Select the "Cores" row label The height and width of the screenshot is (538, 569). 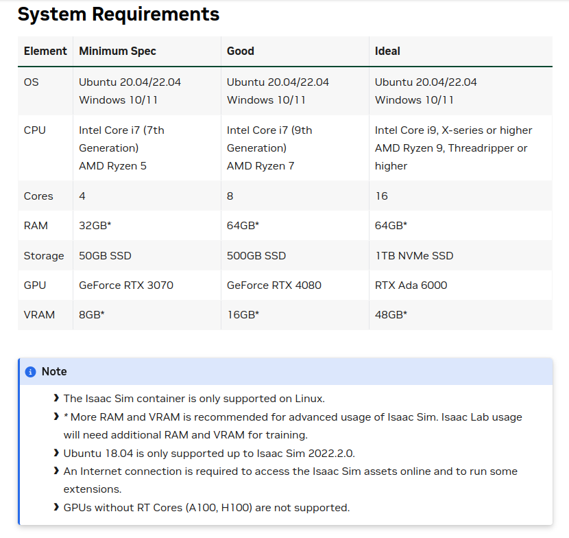pos(38,196)
